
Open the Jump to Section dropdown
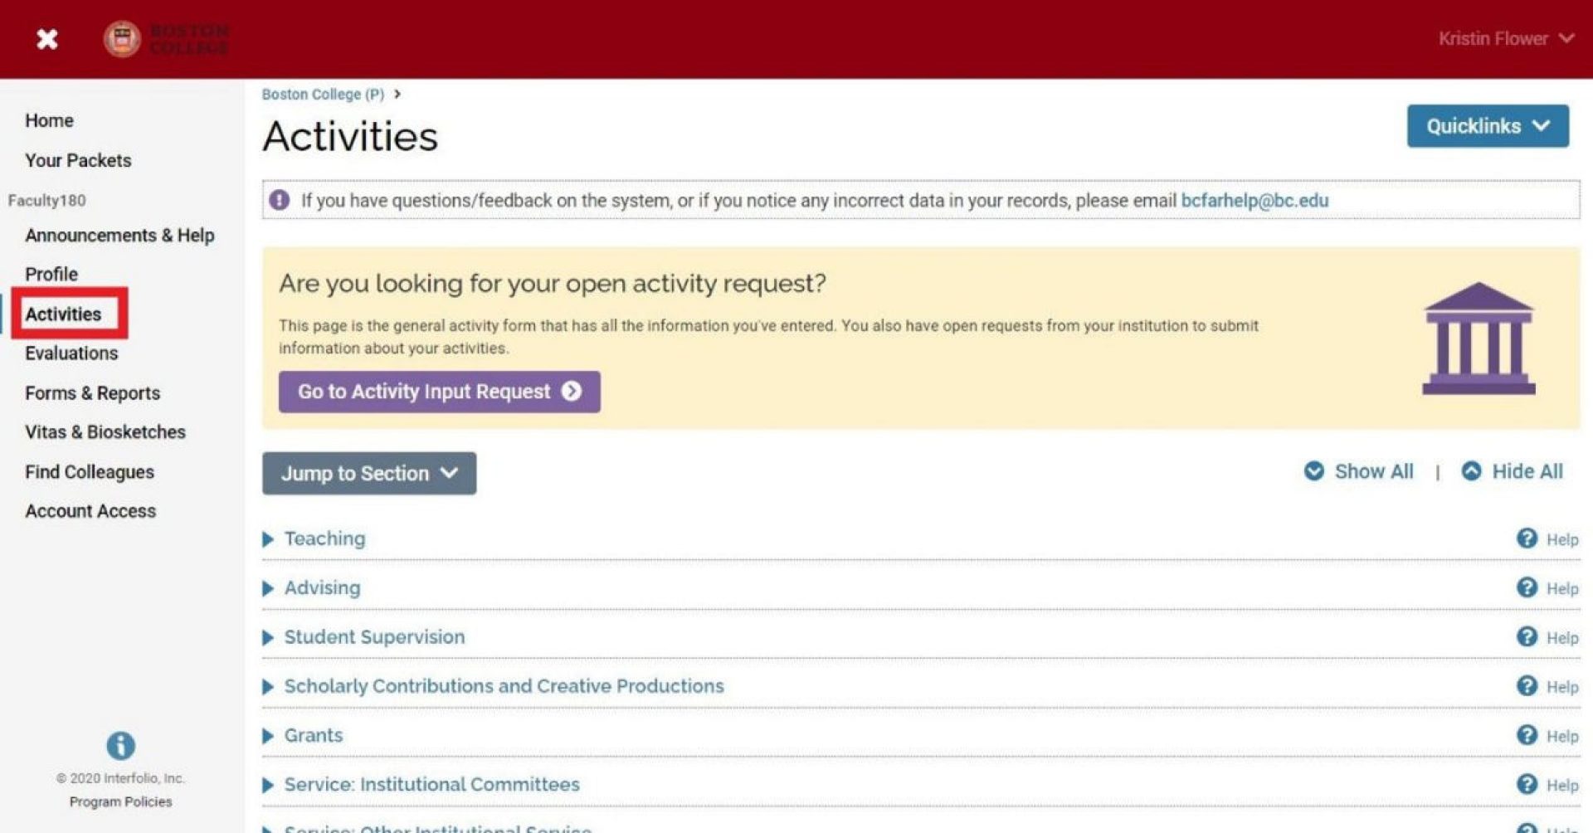[369, 473]
